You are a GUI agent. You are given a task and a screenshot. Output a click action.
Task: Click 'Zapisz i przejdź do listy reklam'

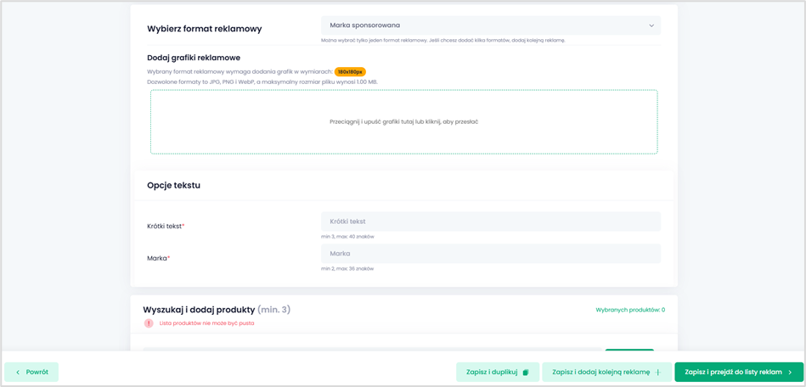(738, 372)
